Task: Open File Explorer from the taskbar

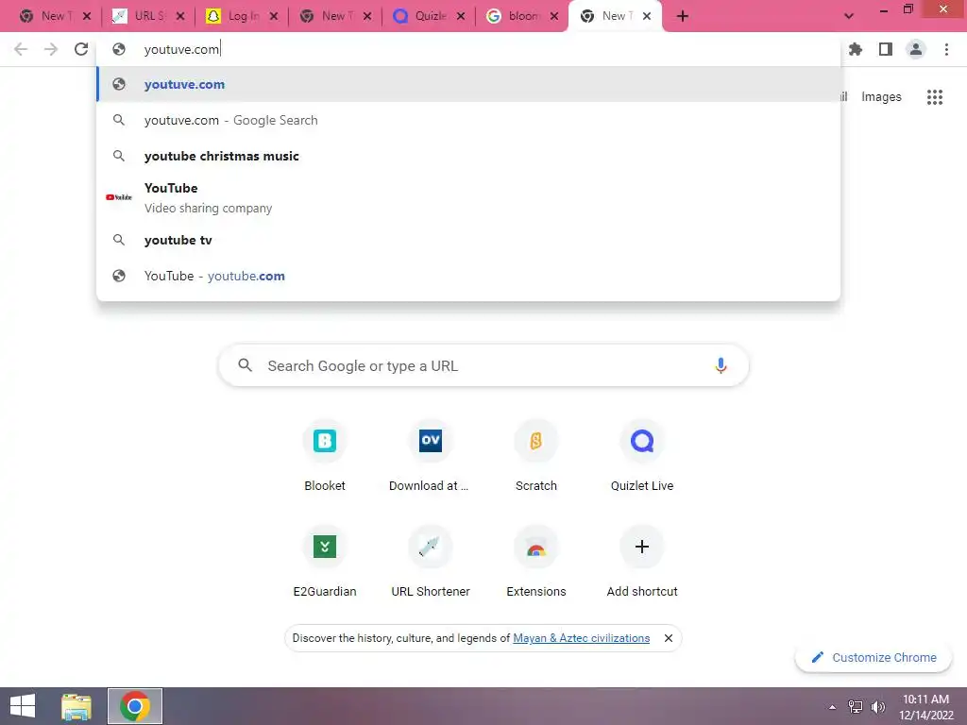Action: tap(76, 706)
